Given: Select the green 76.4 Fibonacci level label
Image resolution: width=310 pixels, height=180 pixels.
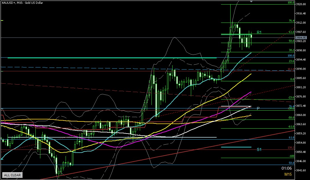Looking at the screenshot, I should [291, 21].
